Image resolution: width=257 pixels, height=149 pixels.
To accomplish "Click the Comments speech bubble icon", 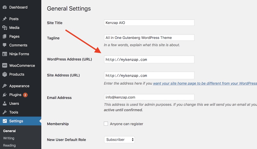I will [x=5, y=45].
